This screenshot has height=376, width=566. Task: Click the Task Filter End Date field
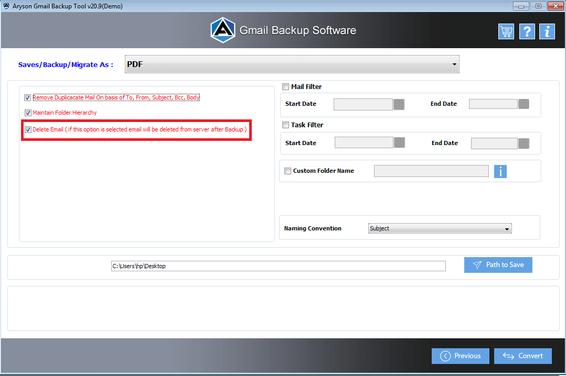tap(494, 143)
